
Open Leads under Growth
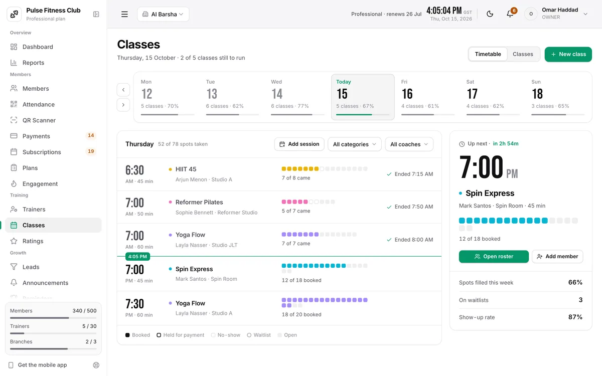[53, 267]
